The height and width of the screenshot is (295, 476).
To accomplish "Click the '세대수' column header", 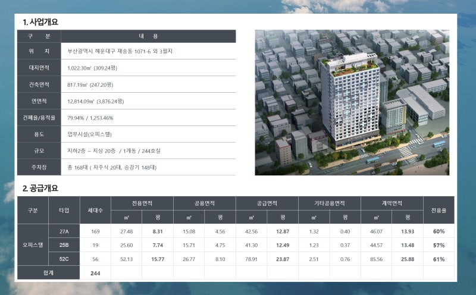I will pos(95,210).
